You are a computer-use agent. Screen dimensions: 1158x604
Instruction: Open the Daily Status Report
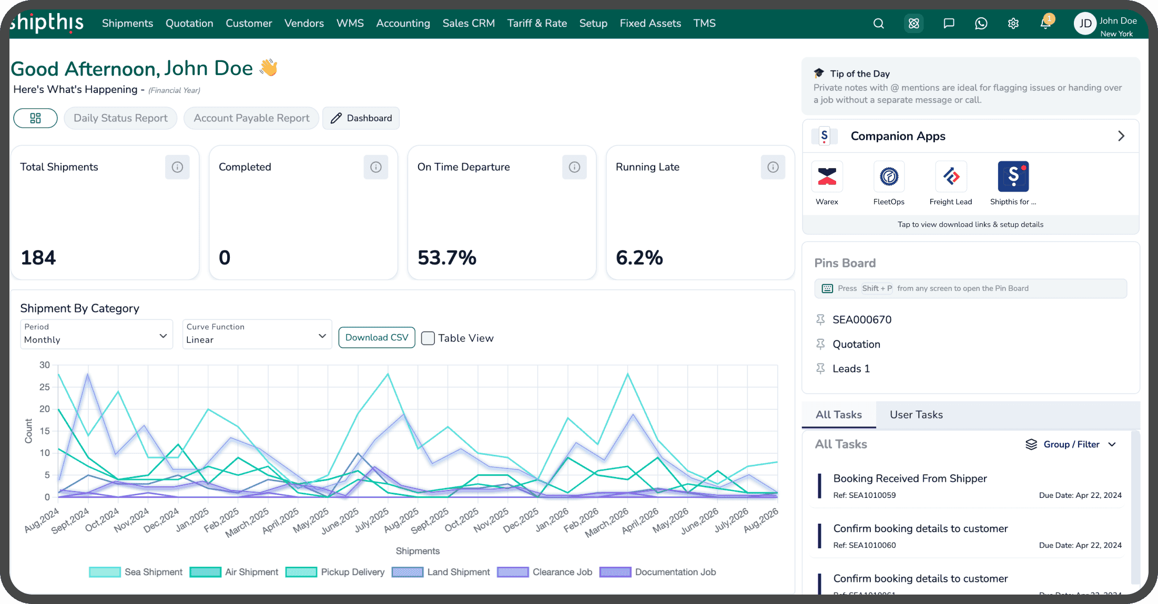coord(120,118)
